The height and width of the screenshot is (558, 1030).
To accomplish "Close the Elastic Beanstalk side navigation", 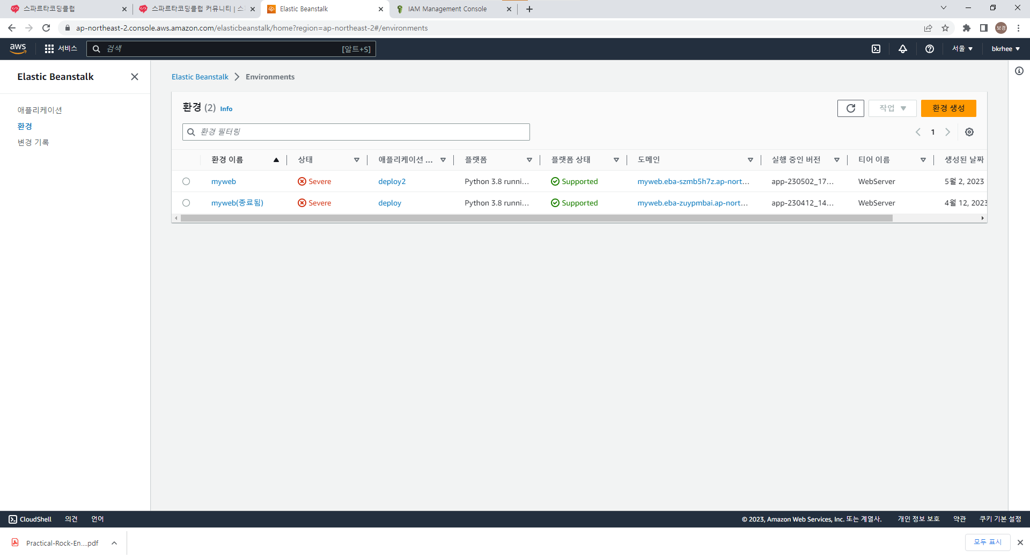I will [x=135, y=77].
